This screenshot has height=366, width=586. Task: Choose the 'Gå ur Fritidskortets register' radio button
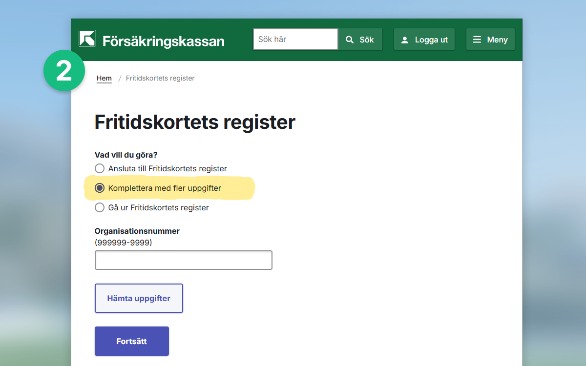tap(100, 207)
